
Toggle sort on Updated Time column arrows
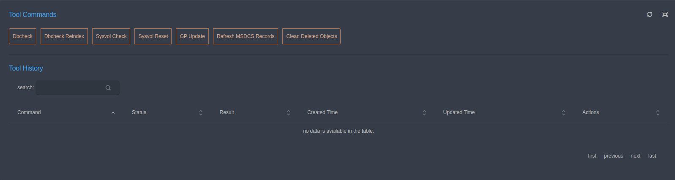[563, 113]
